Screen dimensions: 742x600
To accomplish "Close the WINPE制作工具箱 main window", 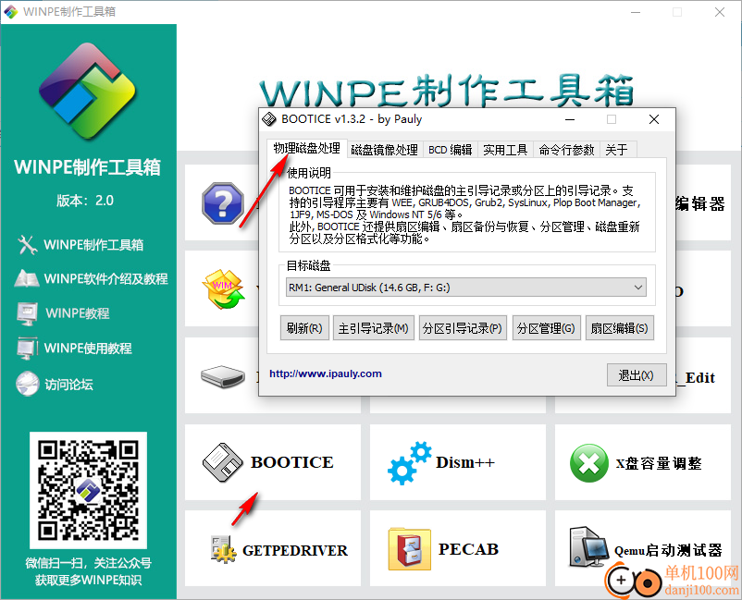I will click(x=720, y=12).
